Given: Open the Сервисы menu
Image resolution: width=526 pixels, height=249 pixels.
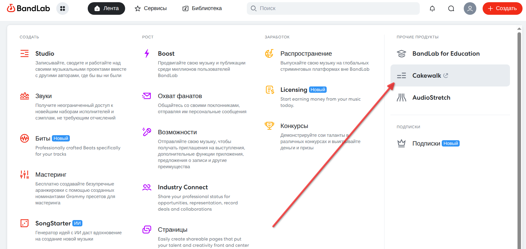Looking at the screenshot, I should click(x=151, y=8).
